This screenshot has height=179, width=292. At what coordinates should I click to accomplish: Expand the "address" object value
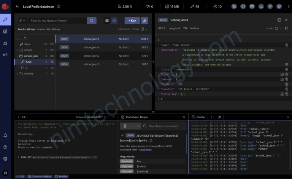[x=178, y=79]
